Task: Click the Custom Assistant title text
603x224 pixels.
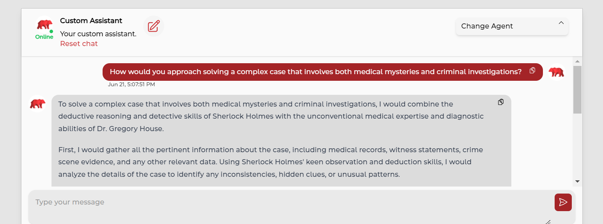Action: 91,21
